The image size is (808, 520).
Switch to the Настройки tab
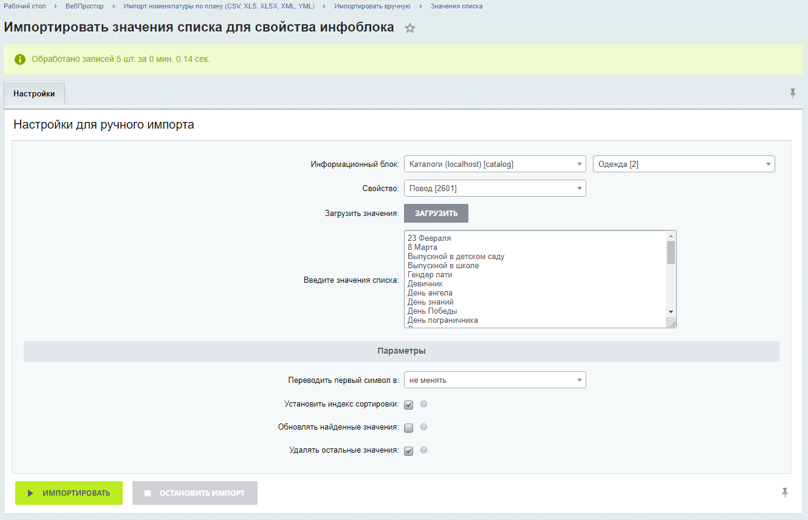pyautogui.click(x=34, y=94)
